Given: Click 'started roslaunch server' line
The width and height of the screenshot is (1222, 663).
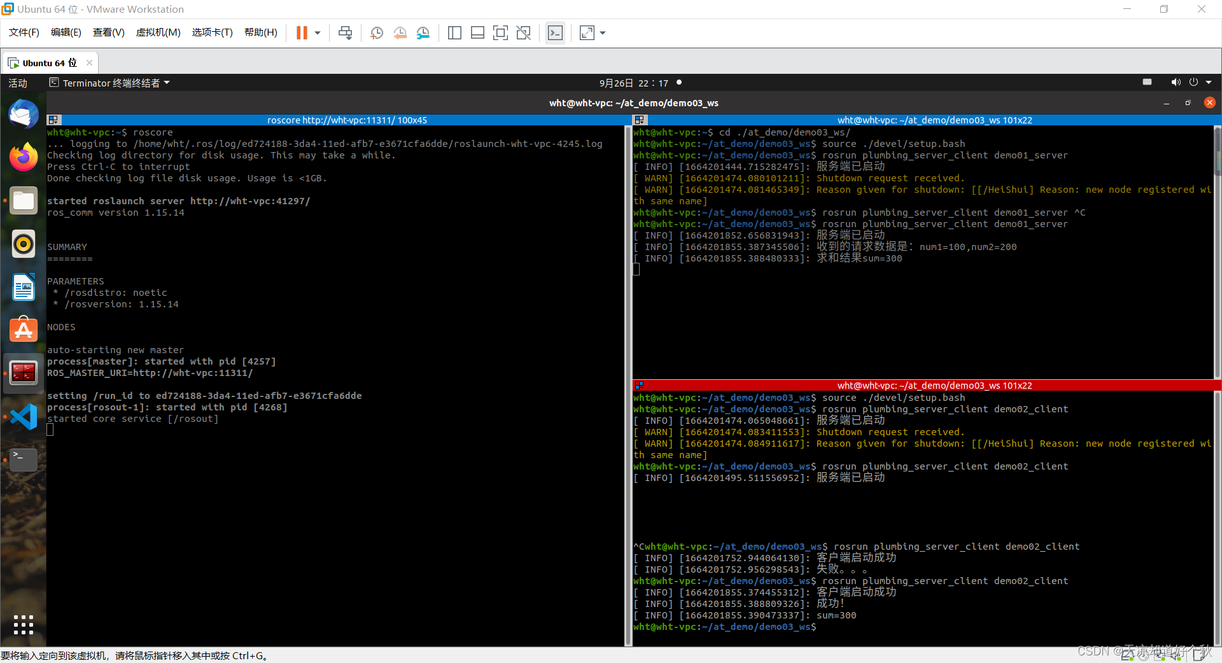Looking at the screenshot, I should tap(178, 201).
